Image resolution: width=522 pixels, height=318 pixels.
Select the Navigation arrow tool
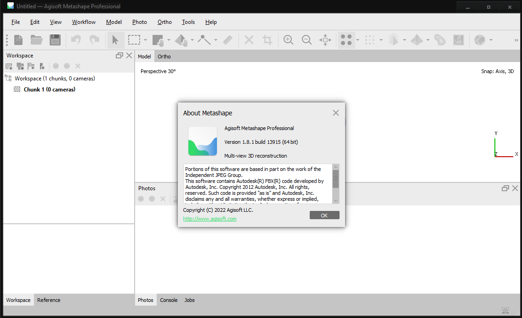coord(115,40)
